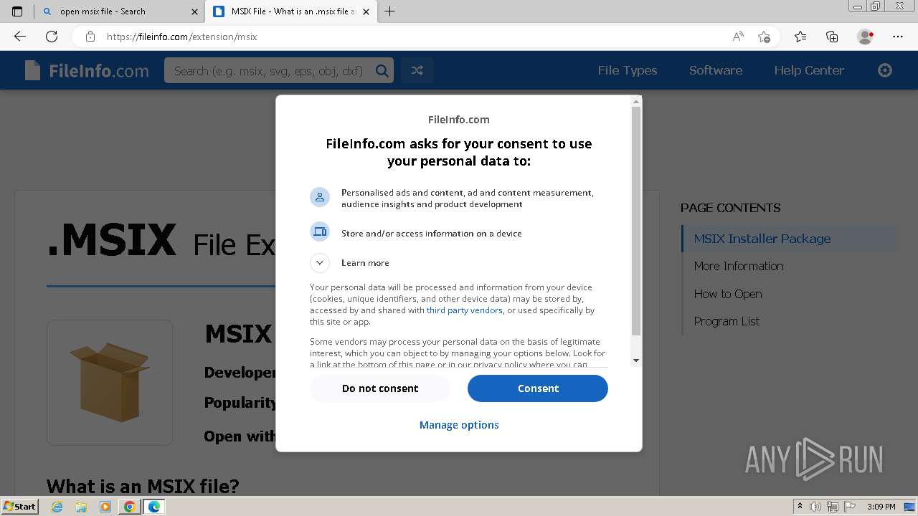
Task: Open a new tab with plus button
Action: click(389, 11)
